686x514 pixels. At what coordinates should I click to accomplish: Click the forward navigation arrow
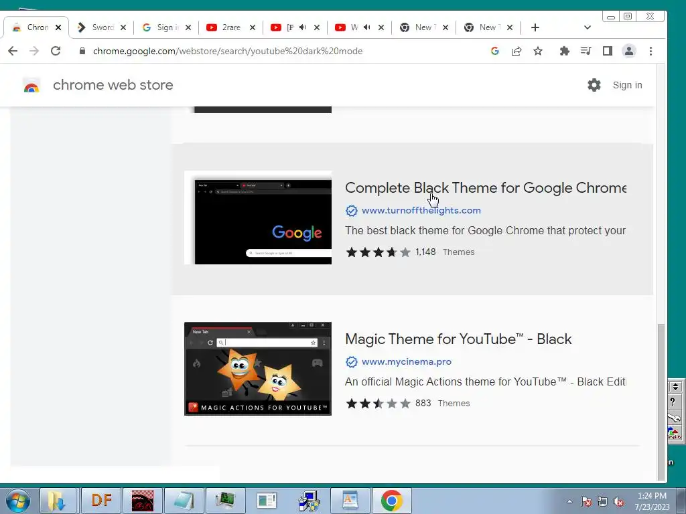[x=33, y=51]
